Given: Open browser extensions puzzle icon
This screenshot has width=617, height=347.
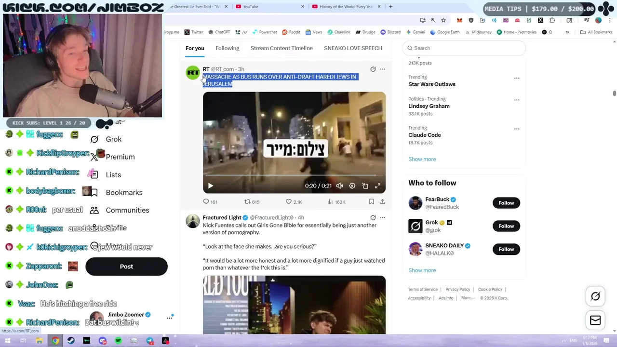Looking at the screenshot, I should click(552, 20).
